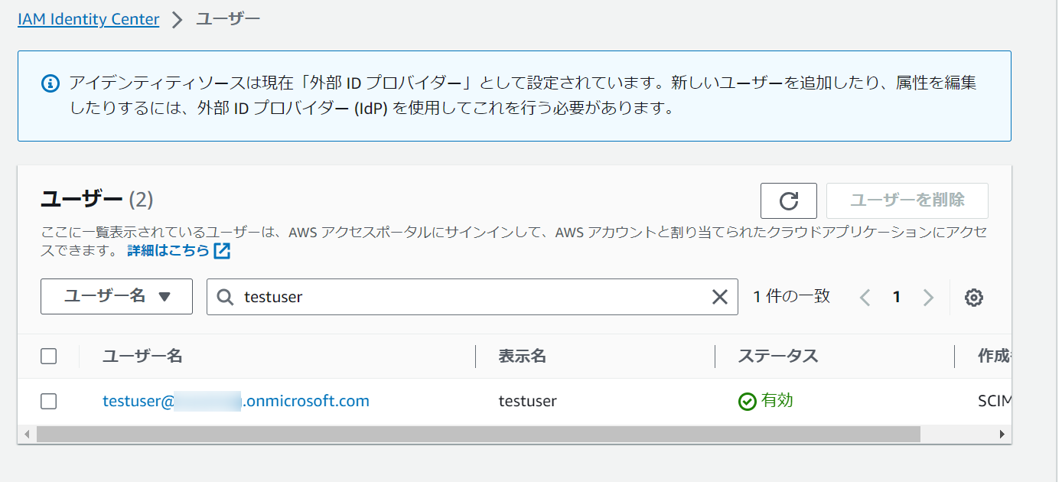This screenshot has width=1062, height=482.
Task: Click the ユーザー breadcrumb text
Action: (228, 19)
